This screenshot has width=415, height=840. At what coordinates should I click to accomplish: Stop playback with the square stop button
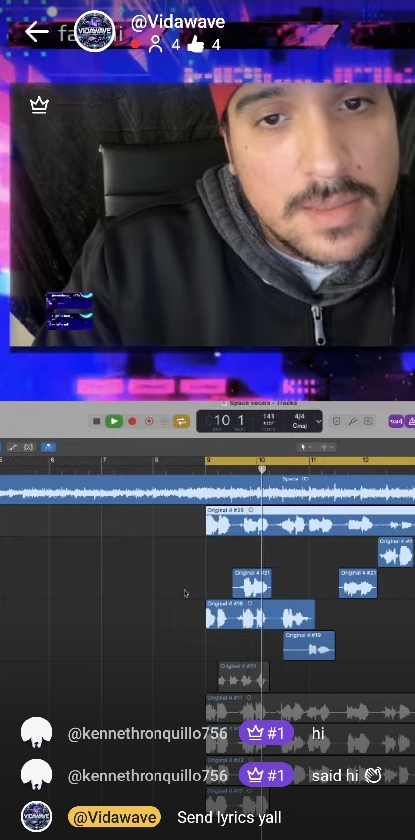tap(97, 421)
